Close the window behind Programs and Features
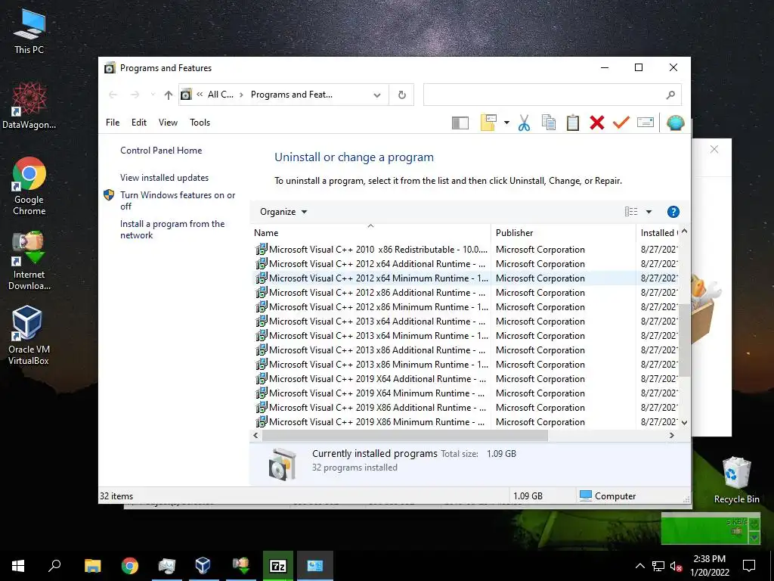Image resolution: width=774 pixels, height=581 pixels. pyautogui.click(x=714, y=149)
